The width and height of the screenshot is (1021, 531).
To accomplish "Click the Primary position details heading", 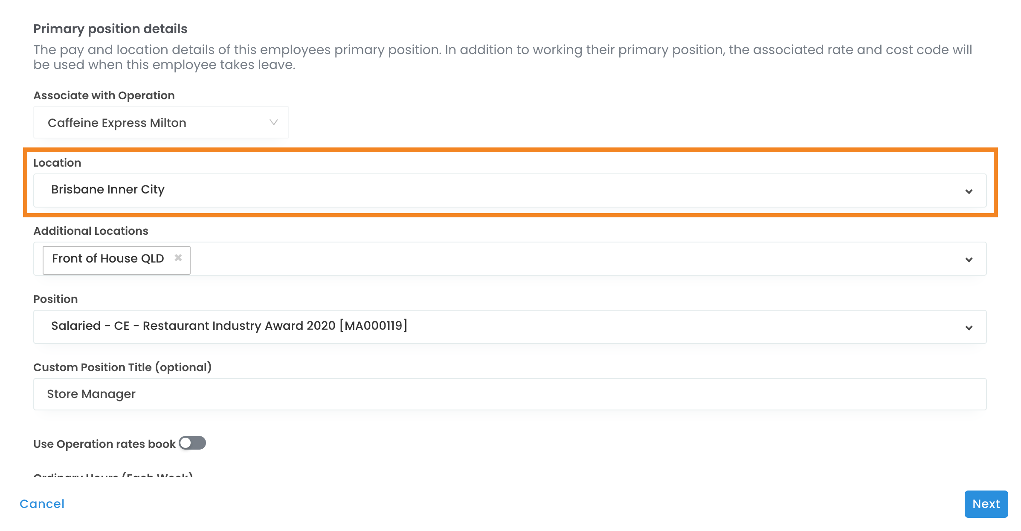I will tap(110, 29).
